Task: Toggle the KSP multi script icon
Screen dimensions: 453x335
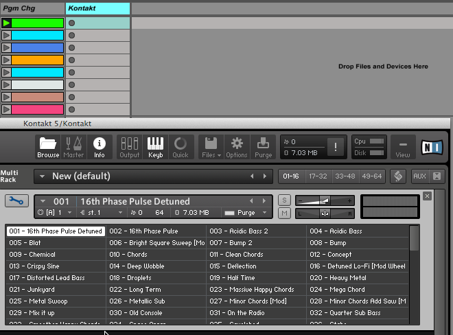Action: 398,176
